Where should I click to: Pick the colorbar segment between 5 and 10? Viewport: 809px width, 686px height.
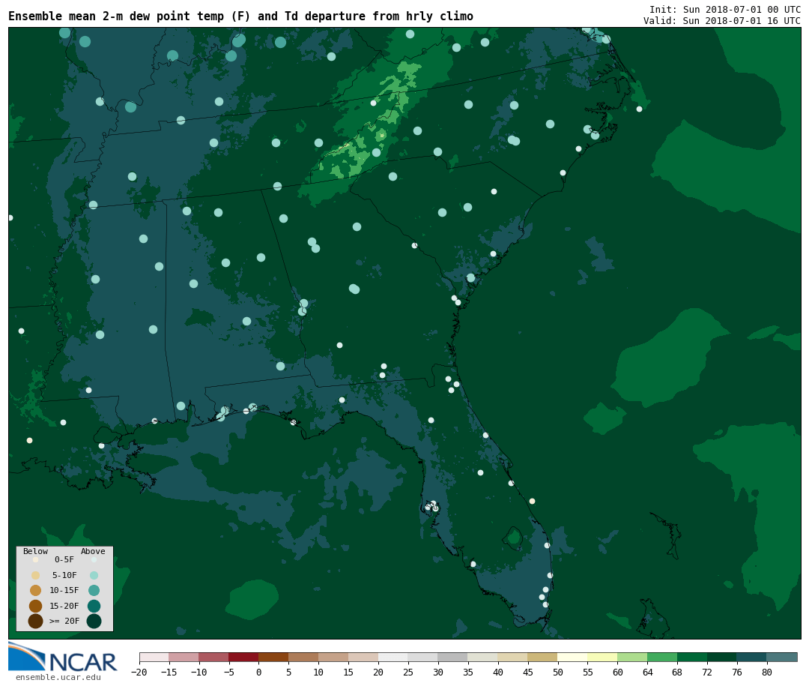[x=304, y=657]
